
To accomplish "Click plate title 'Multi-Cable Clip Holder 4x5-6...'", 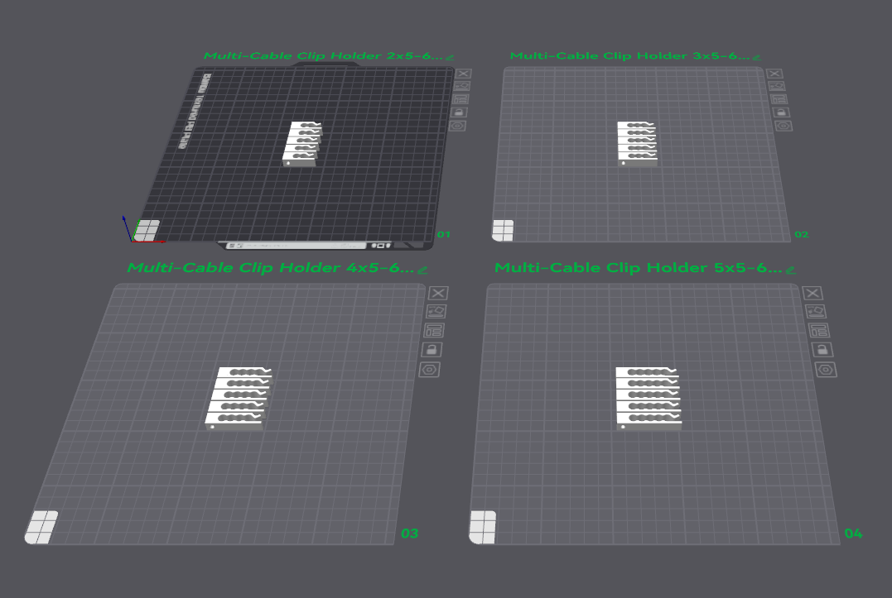I will coord(271,267).
